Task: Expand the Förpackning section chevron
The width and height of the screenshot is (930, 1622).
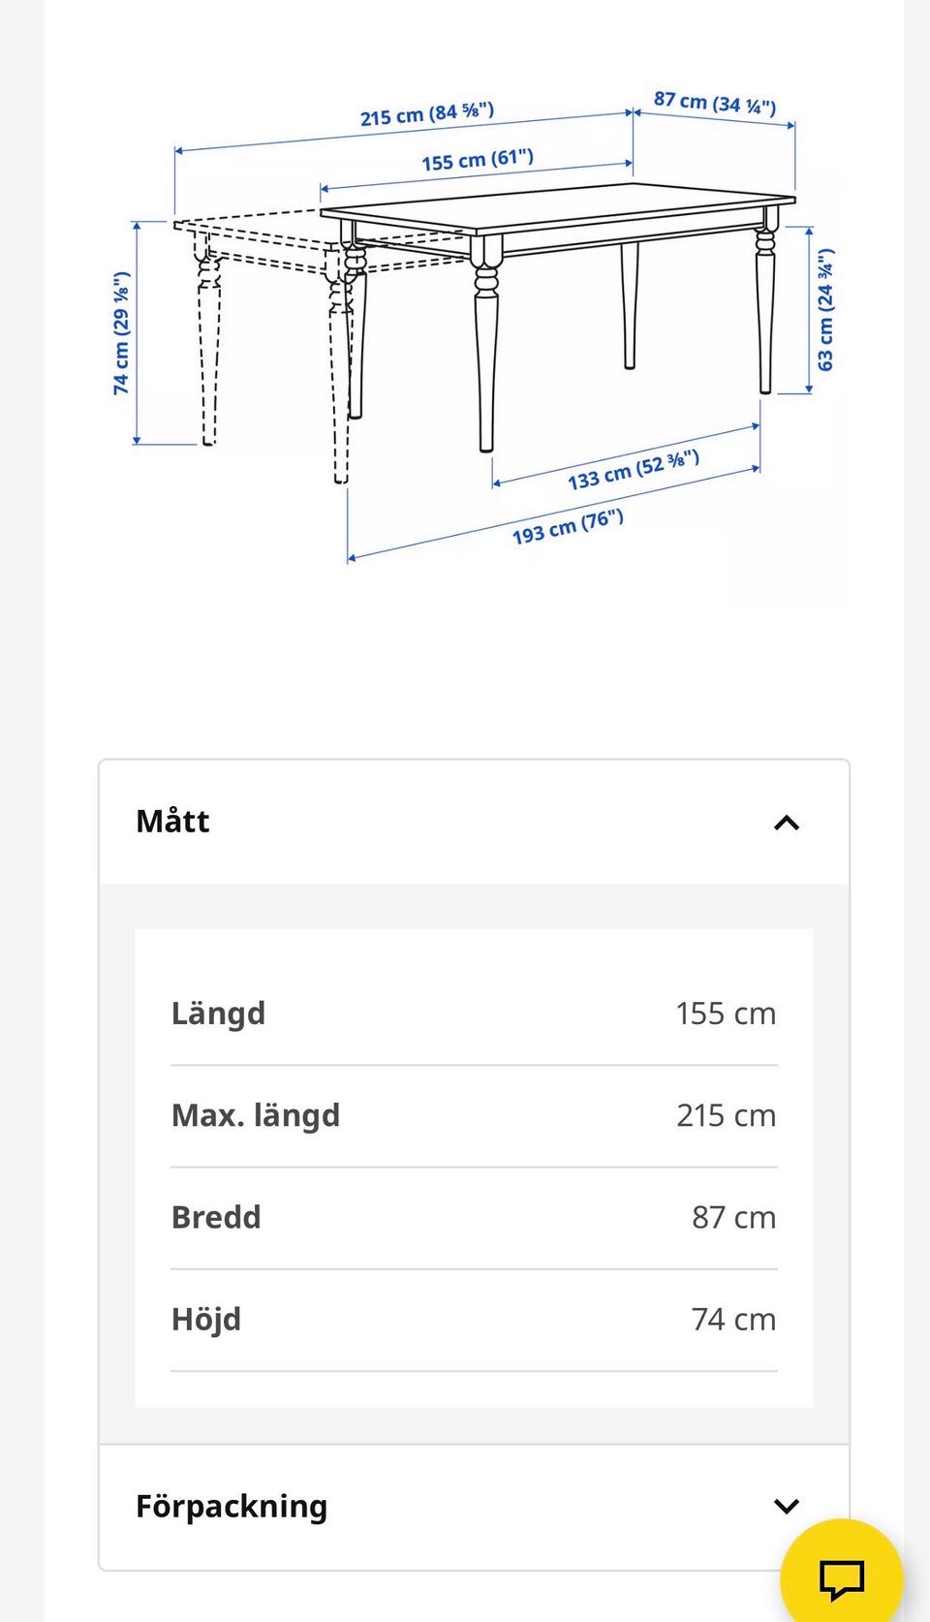Action: tap(787, 1506)
